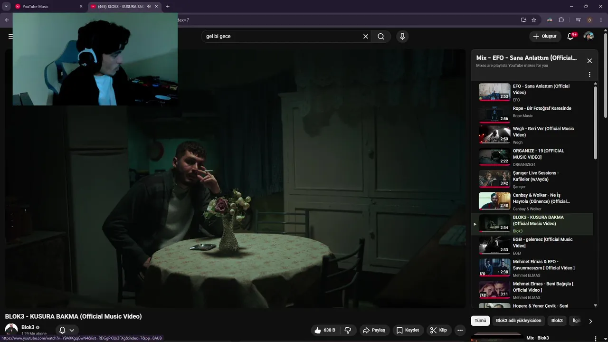
Task: Click the bearded face extension icon
Action: (550, 20)
